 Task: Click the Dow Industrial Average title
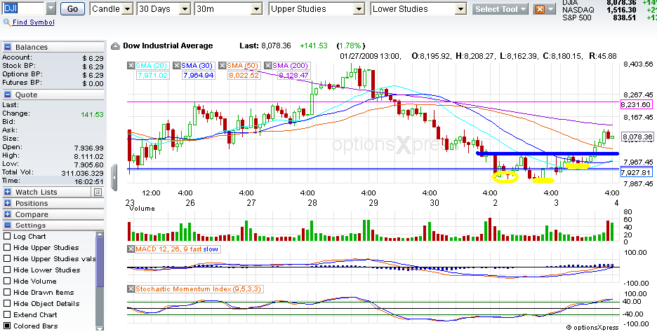point(168,46)
